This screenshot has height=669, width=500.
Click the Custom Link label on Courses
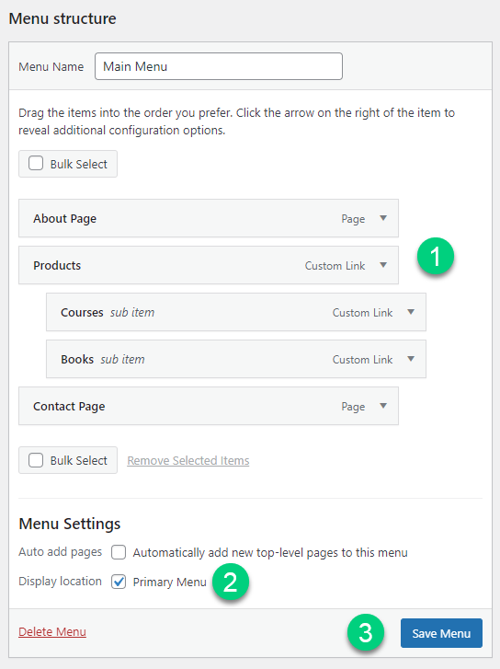coord(362,312)
